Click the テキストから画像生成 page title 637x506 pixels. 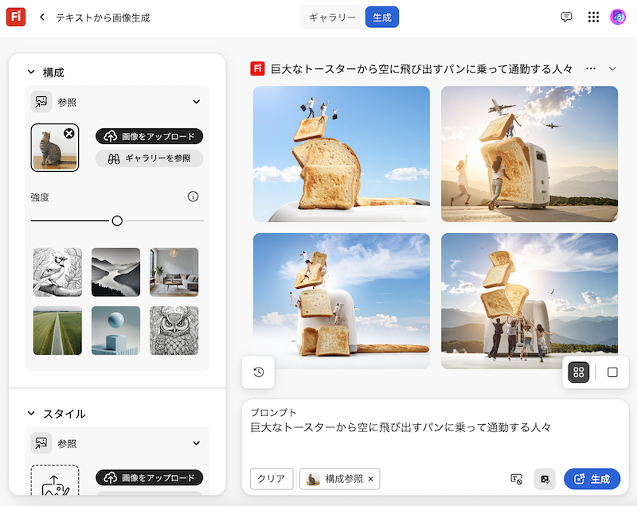point(103,18)
